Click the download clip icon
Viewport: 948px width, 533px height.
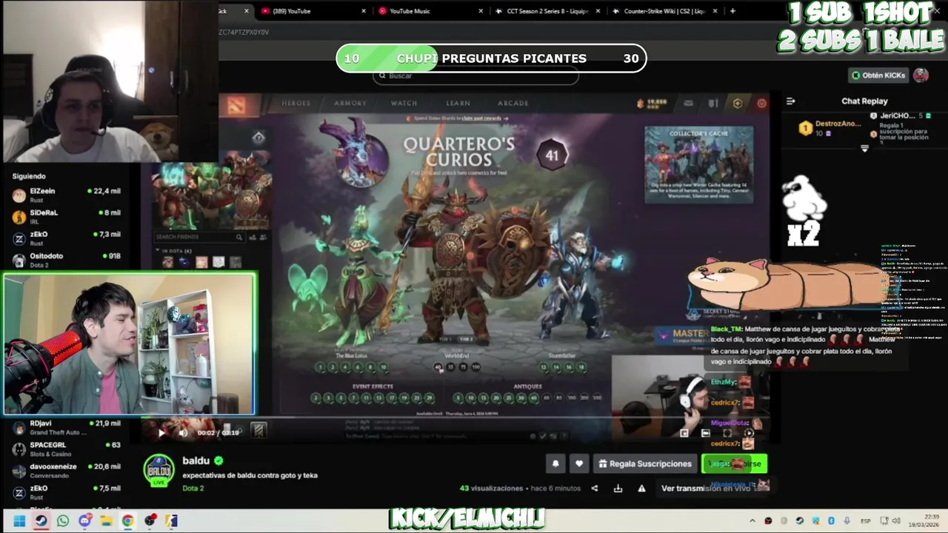618,488
